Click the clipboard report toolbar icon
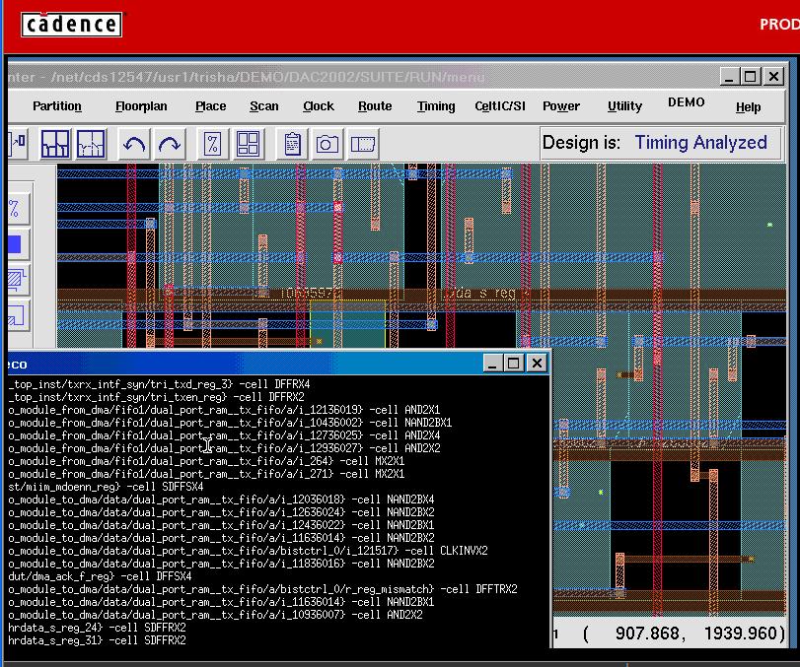Screen dimensions: 800x667 (x=292, y=145)
